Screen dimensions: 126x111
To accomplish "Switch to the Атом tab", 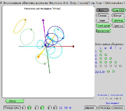I will pyautogui.click(x=15, y=101).
